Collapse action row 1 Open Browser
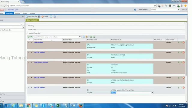This screenshot has height=108, width=192. click(x=28, y=42)
